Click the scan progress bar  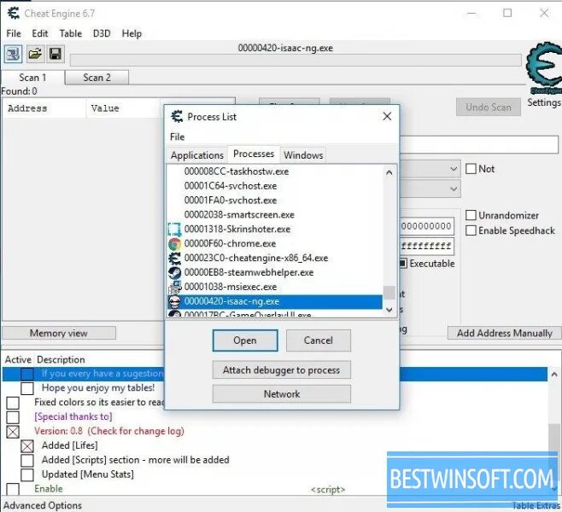pos(296,60)
